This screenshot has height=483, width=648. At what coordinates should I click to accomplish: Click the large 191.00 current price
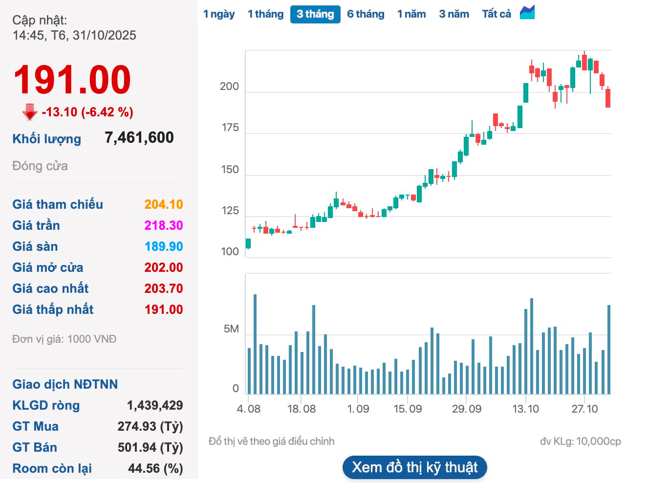(72, 80)
